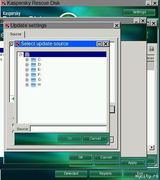Click the F: label in tree
The height and width of the screenshot is (180, 160).
[x=39, y=74]
